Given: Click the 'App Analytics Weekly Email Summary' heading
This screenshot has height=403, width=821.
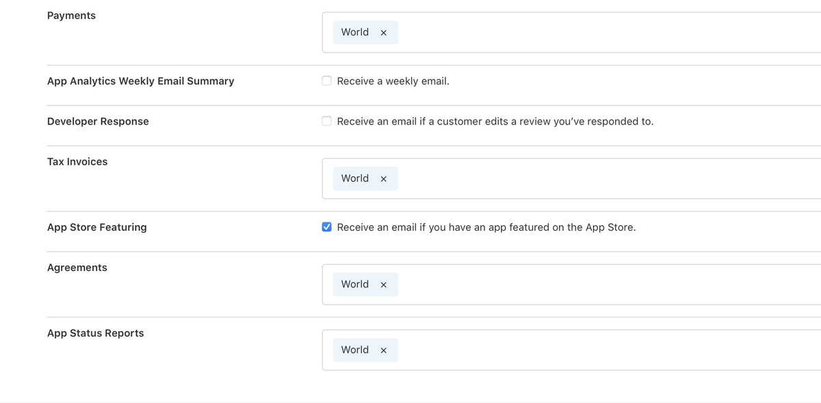Looking at the screenshot, I should pos(140,81).
